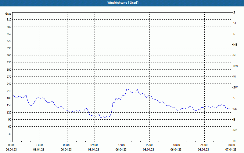Pick the 120 value on the left axis
The height and width of the screenshot is (153, 244).
pos(9,112)
